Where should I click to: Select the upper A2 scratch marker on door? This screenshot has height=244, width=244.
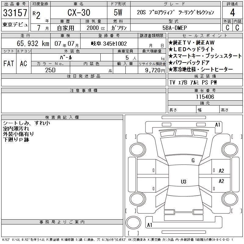(x=221, y=171)
